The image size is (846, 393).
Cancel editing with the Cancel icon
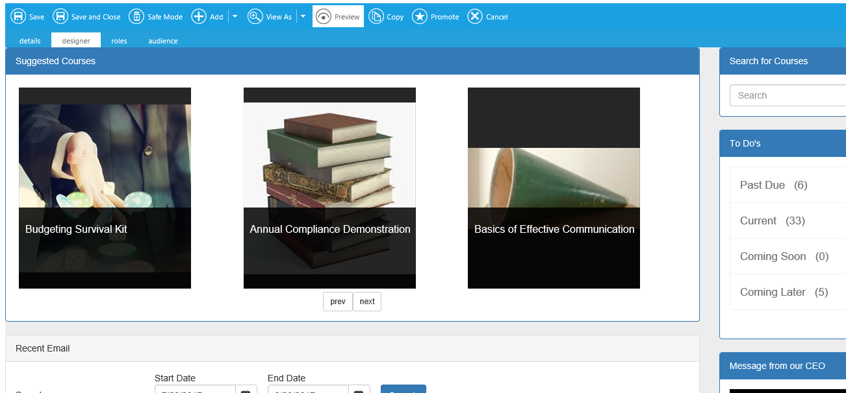(475, 17)
